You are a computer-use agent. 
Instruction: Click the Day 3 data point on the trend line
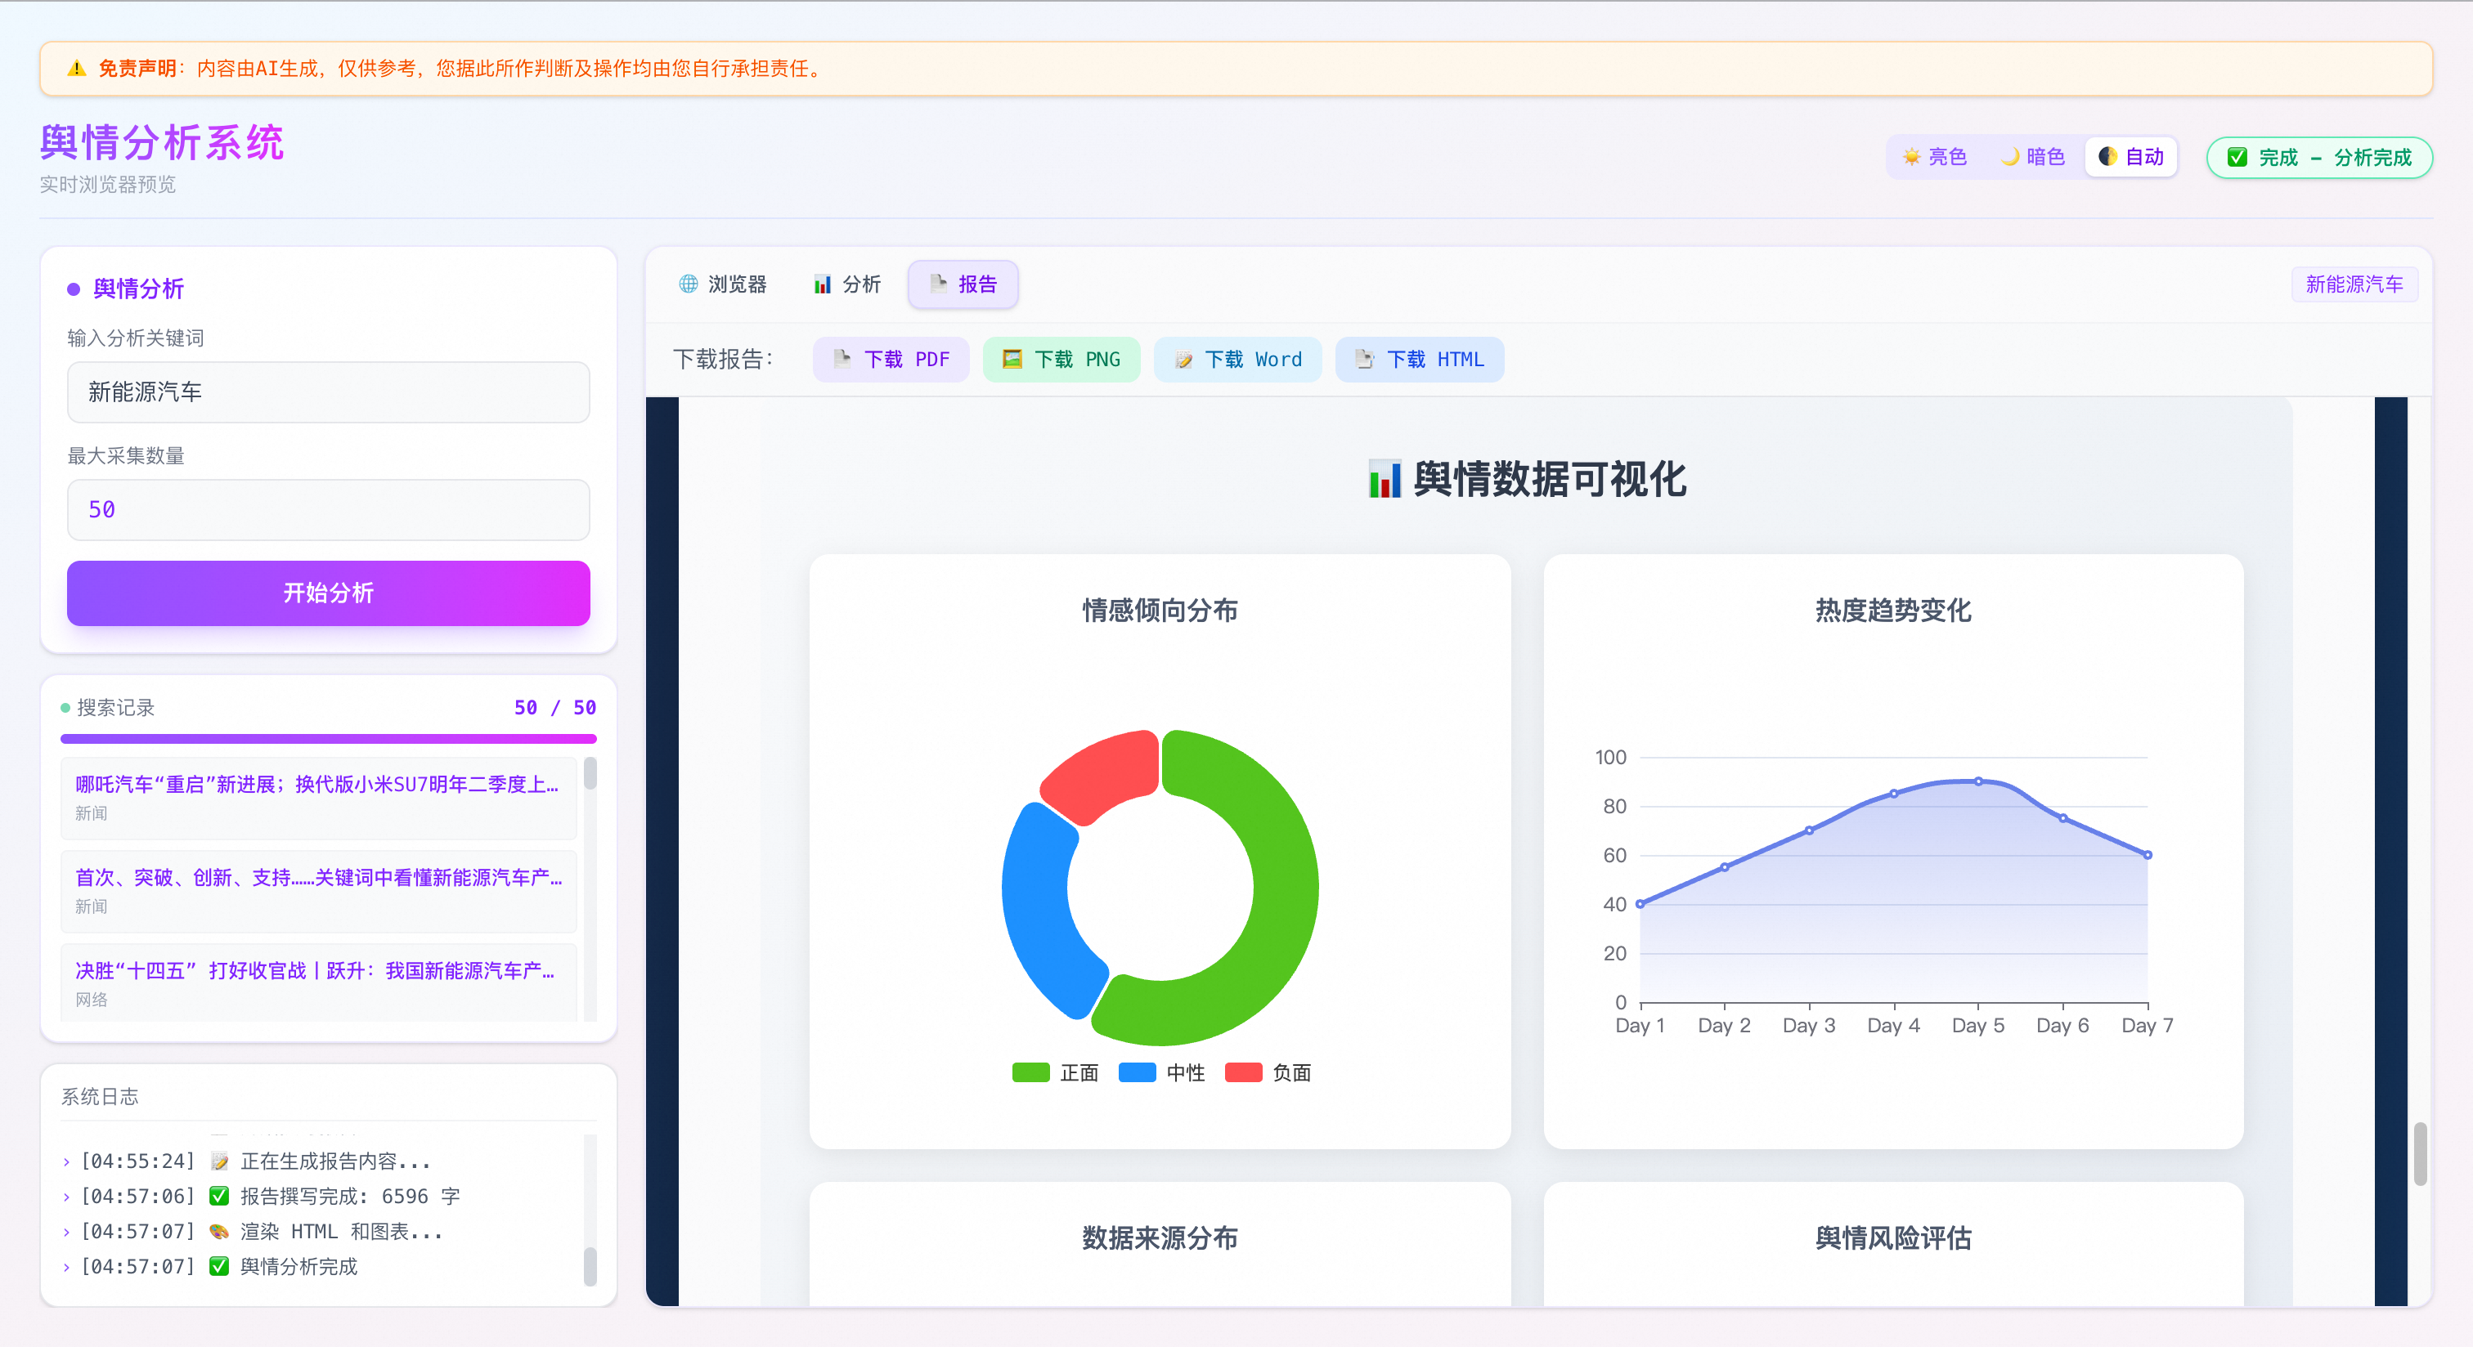1809,831
